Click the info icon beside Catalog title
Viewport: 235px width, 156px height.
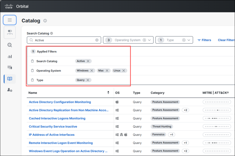click(x=45, y=21)
